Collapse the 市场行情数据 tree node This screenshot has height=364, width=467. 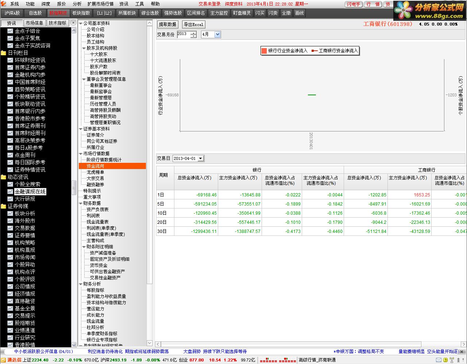point(81,154)
